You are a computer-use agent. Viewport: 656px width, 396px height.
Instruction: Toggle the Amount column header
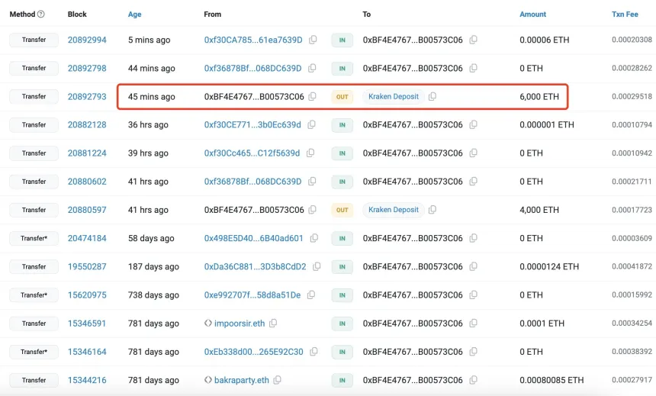coord(532,14)
